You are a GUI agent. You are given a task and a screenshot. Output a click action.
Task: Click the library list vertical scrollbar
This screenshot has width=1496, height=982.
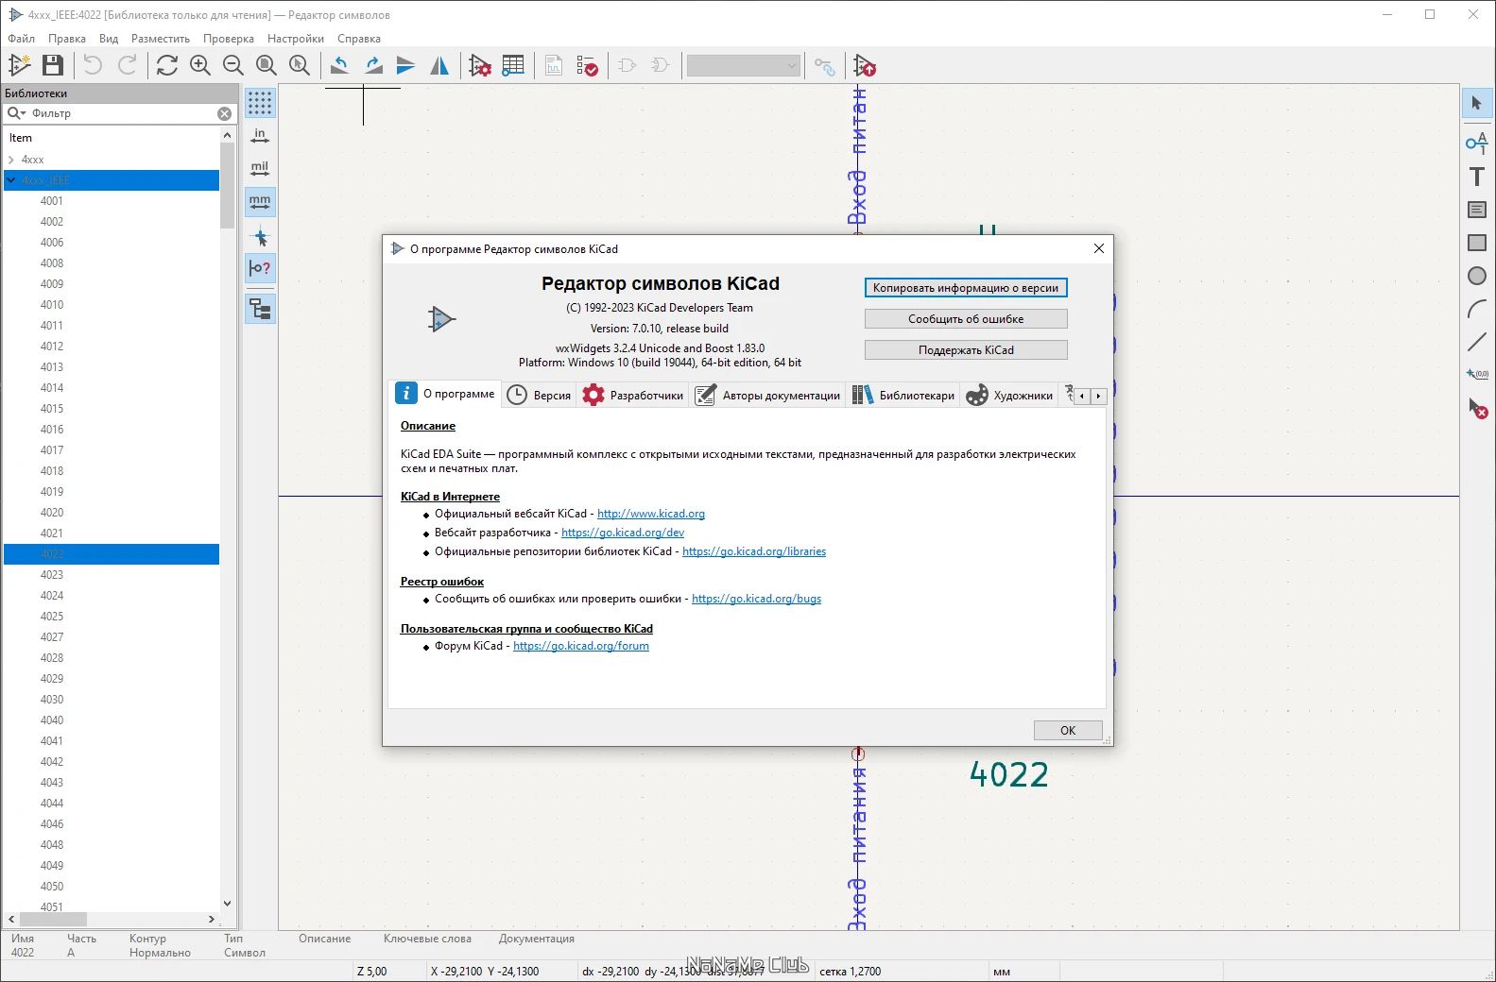pos(227,518)
